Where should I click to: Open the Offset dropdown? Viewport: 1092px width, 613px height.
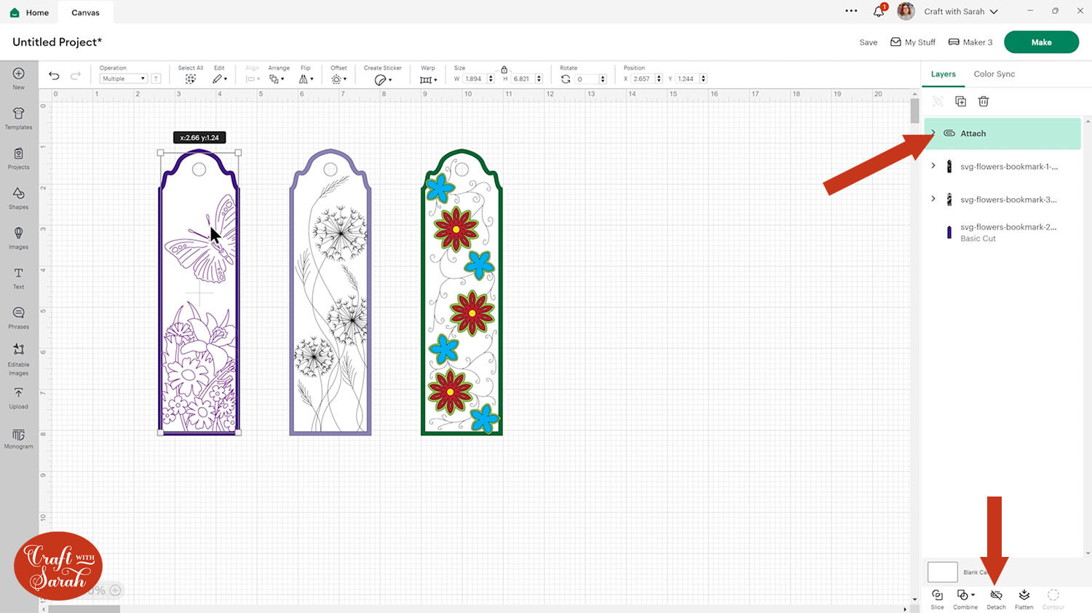pyautogui.click(x=339, y=79)
